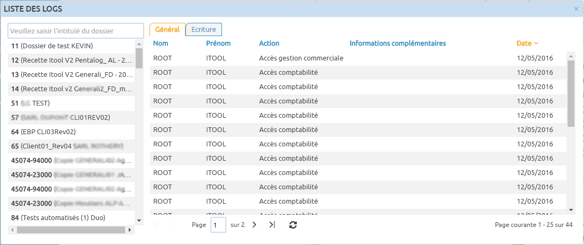Select folder 11 Dossier de test KEVIN
Screen dimensions: 584x245
point(56,46)
